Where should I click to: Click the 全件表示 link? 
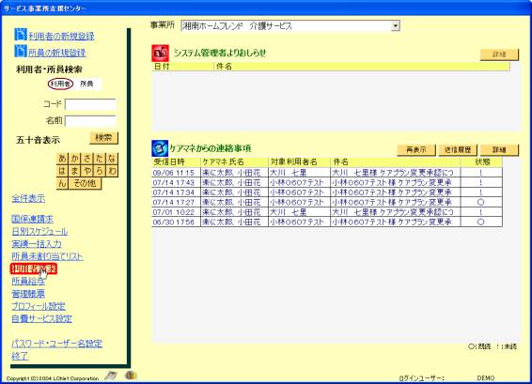point(28,198)
